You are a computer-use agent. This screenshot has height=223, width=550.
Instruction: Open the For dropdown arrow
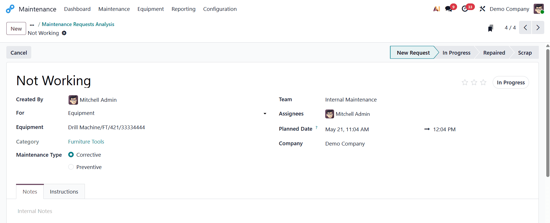click(265, 114)
